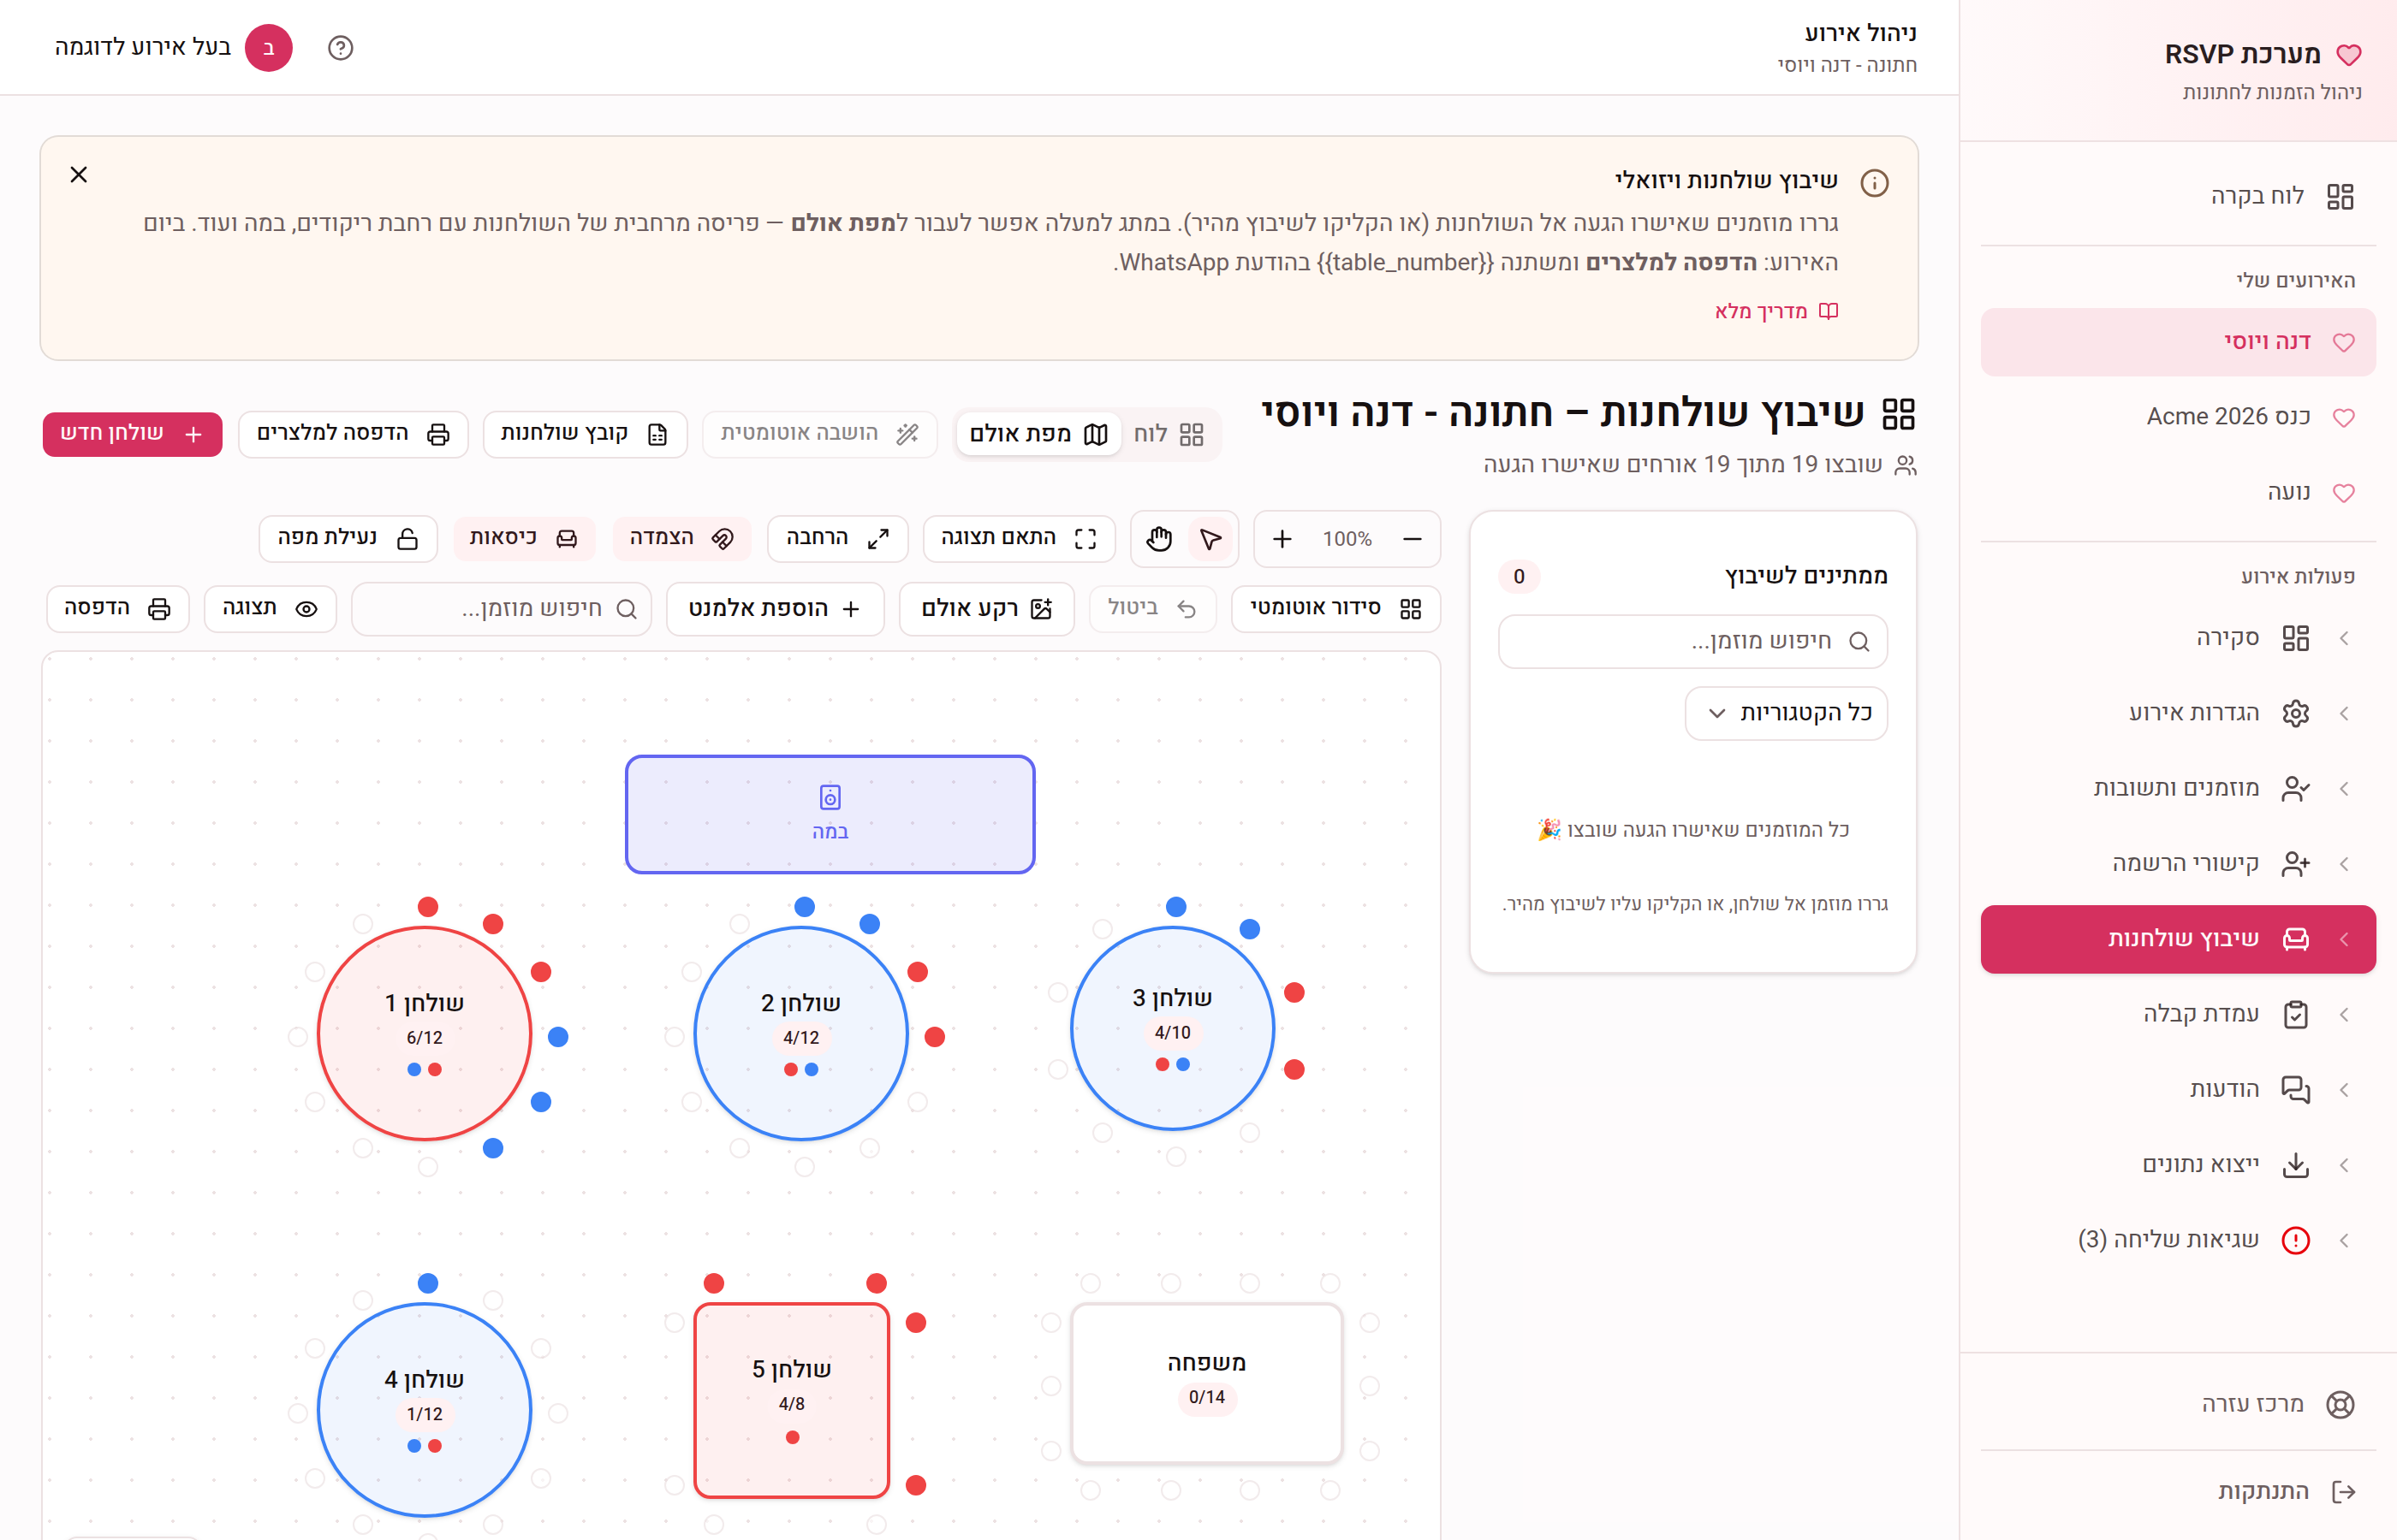Screen dimensions: 2397x1540
Task: Close the info banner with X
Action: [x=79, y=175]
